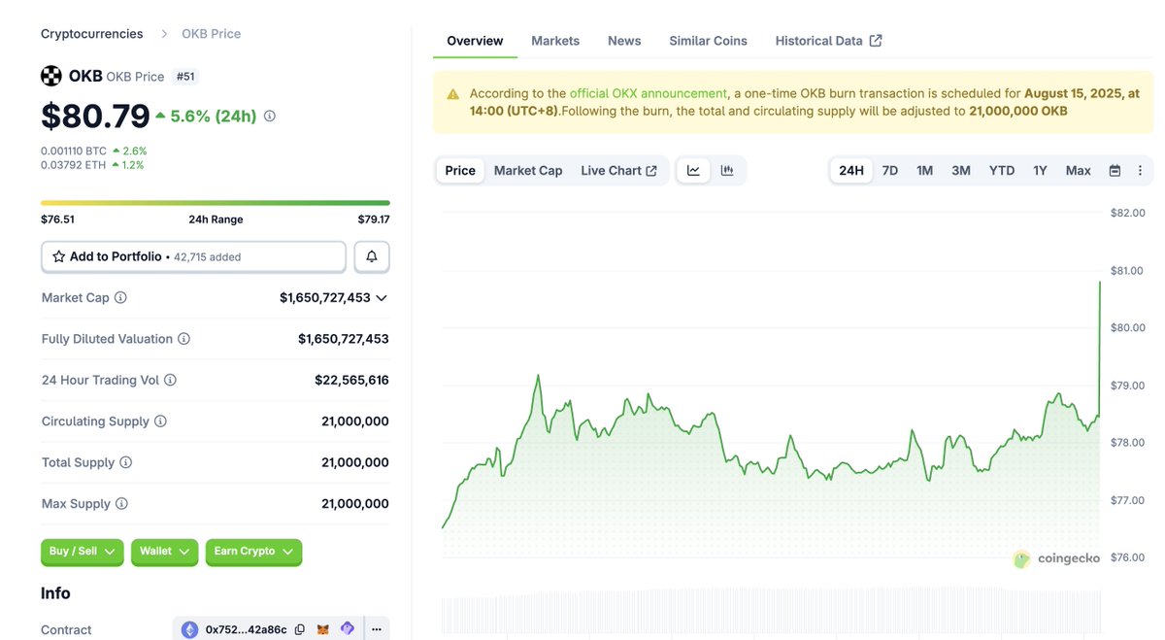Click the price alert bell icon
This screenshot has height=640, width=1165.
pos(372,256)
